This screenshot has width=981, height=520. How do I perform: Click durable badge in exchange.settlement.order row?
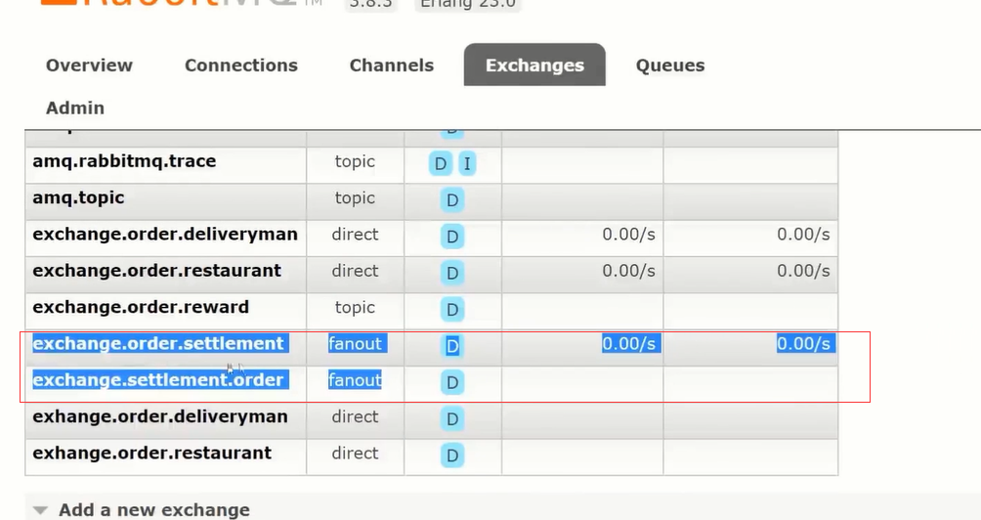[452, 382]
